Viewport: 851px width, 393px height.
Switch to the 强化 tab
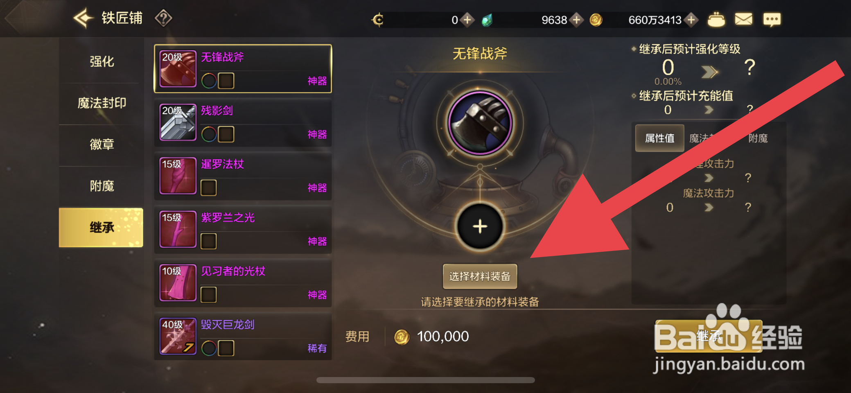(102, 61)
